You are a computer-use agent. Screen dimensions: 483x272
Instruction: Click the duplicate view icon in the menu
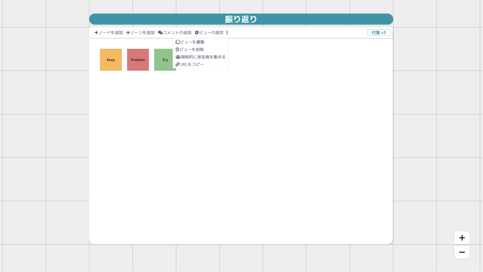click(x=177, y=42)
